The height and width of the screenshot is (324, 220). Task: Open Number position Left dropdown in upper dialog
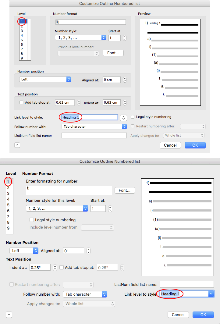(x=45, y=79)
